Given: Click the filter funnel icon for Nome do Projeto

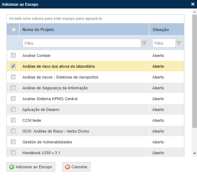Looking at the screenshot, I should [144, 43].
